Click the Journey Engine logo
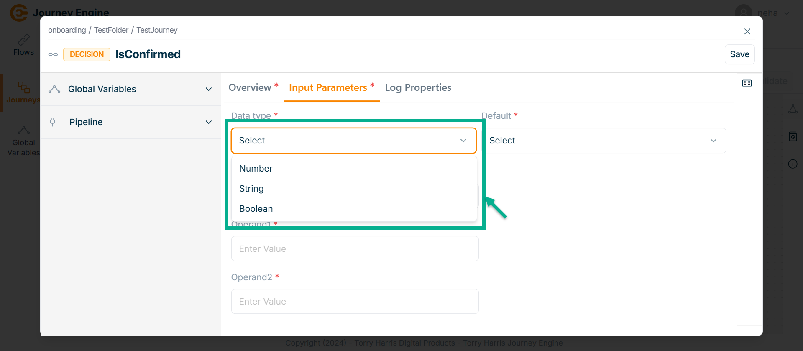 click(19, 13)
